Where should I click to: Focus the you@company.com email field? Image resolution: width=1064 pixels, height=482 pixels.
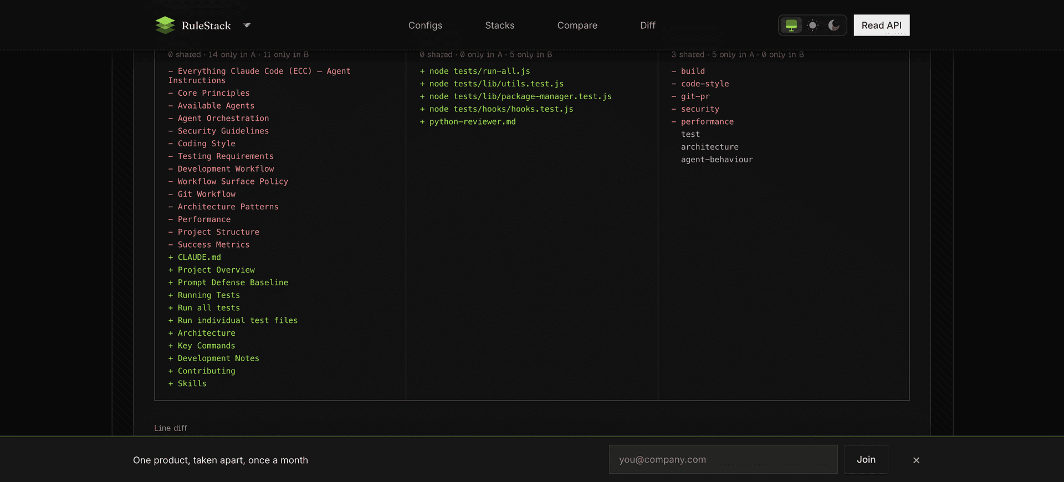coord(723,459)
